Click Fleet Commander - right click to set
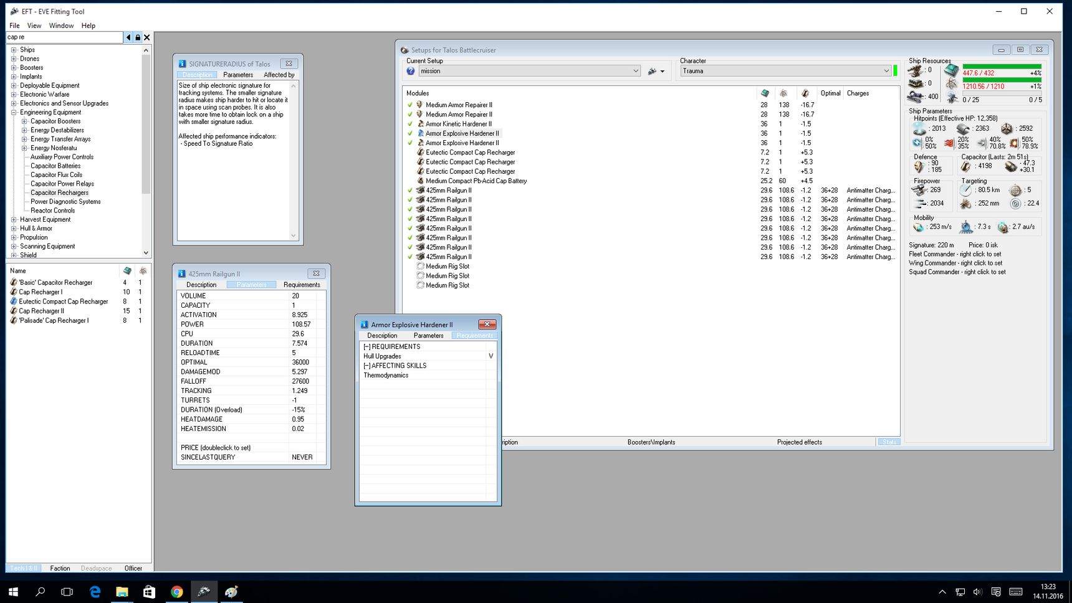The width and height of the screenshot is (1072, 603). 955,254
